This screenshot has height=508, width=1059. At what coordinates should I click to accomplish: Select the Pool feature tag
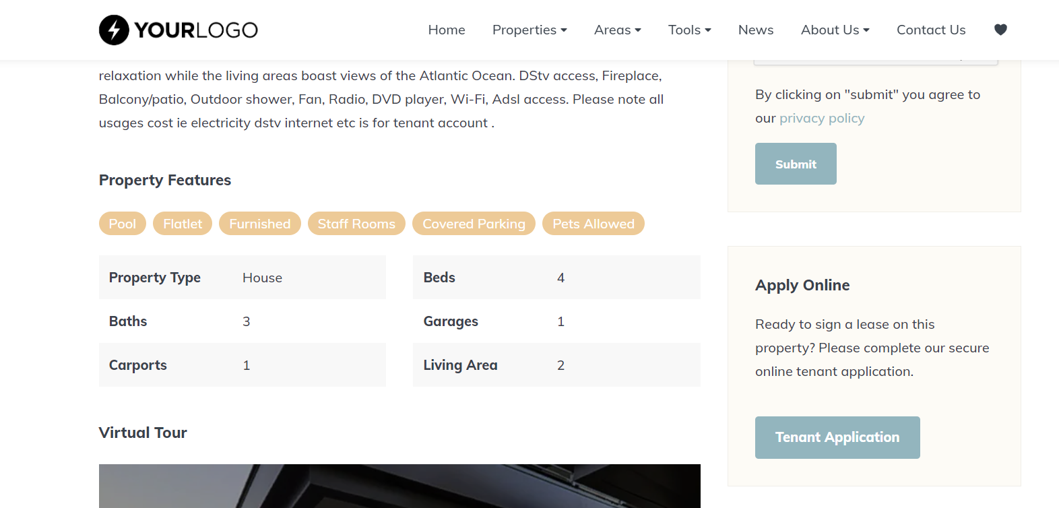(x=123, y=224)
